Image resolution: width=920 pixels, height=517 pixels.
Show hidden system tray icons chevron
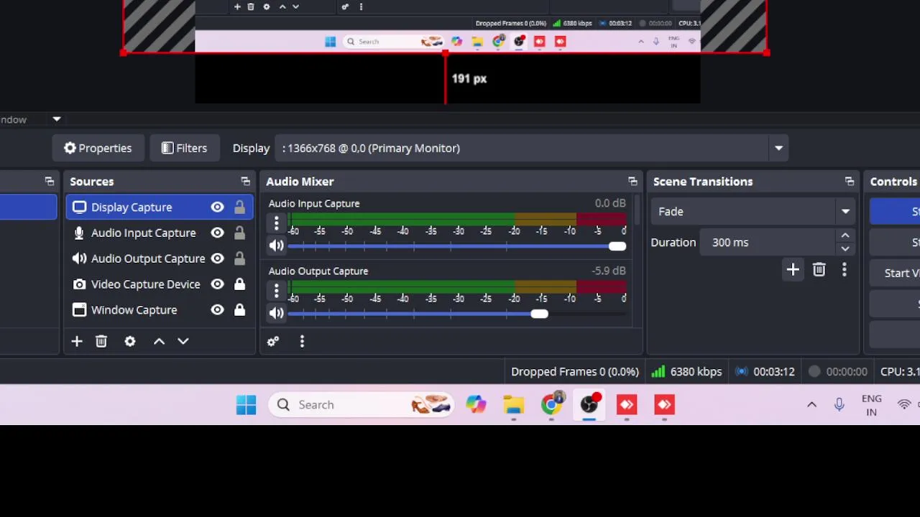coord(811,405)
